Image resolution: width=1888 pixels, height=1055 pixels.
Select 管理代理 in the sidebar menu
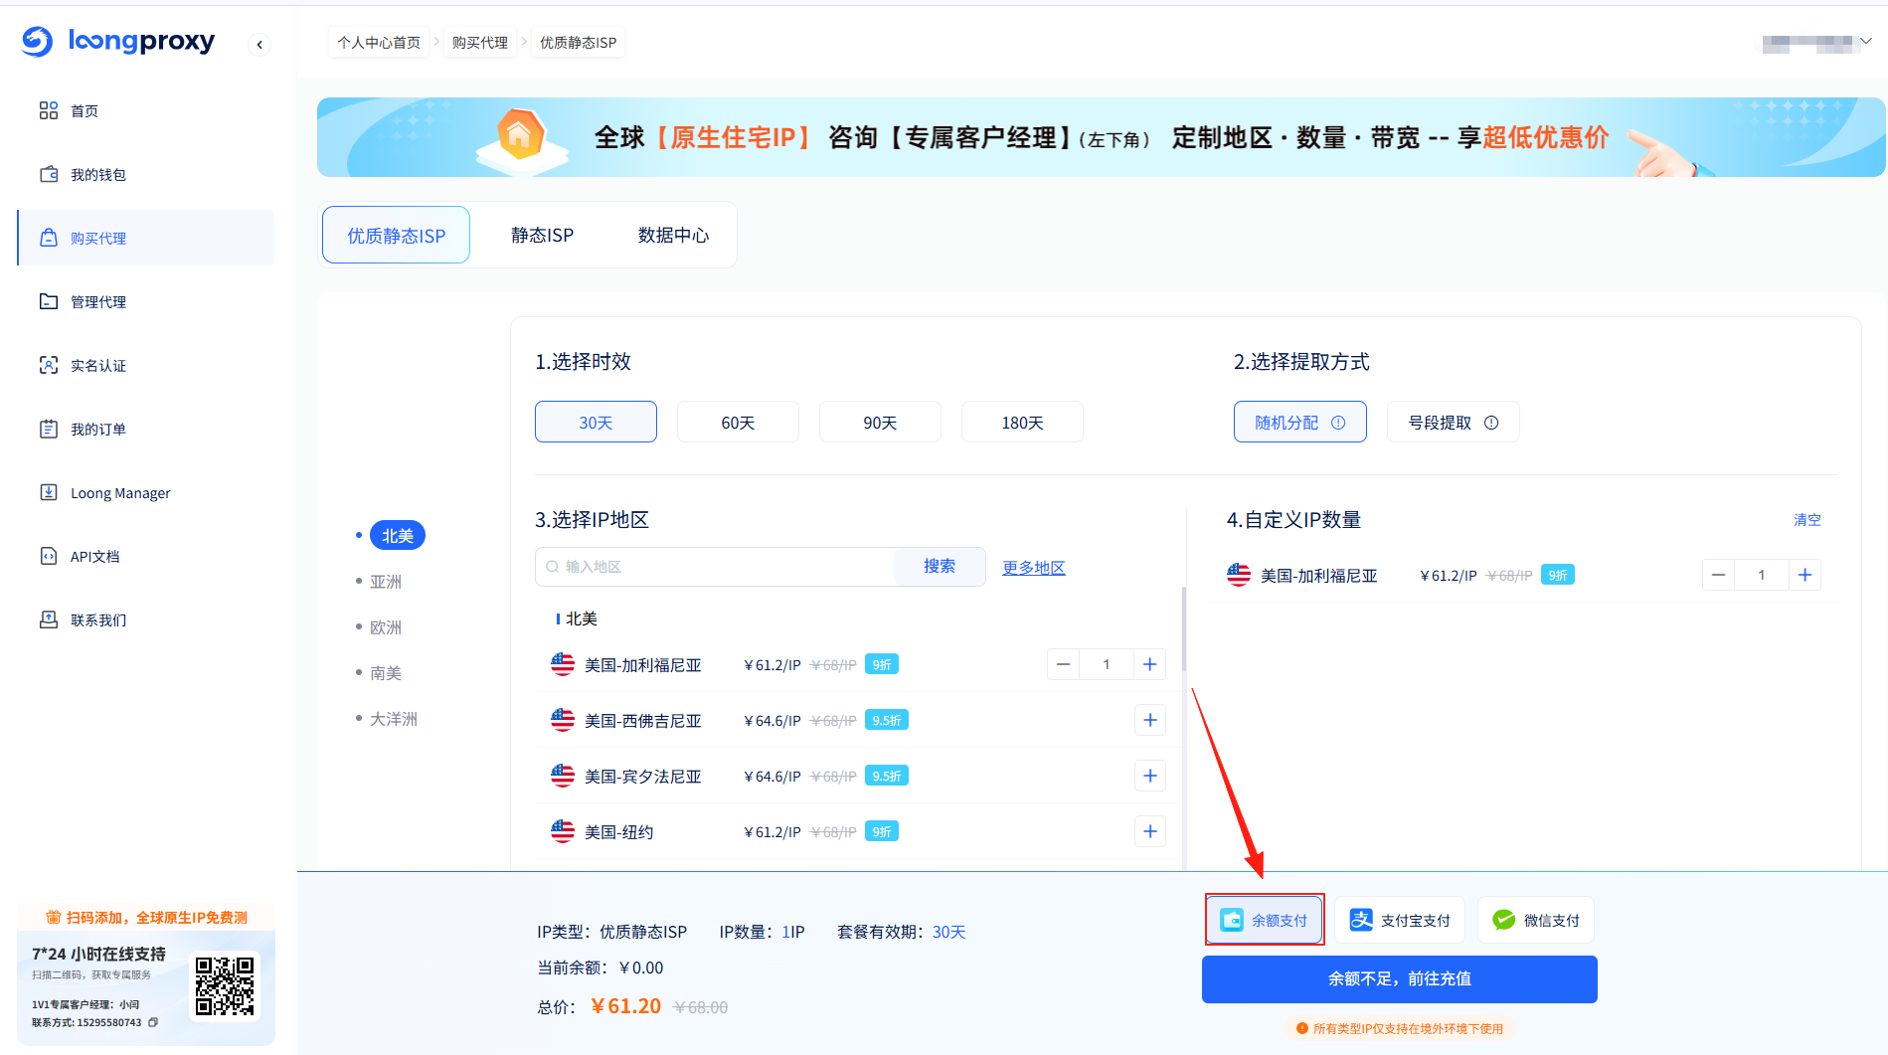[98, 301]
